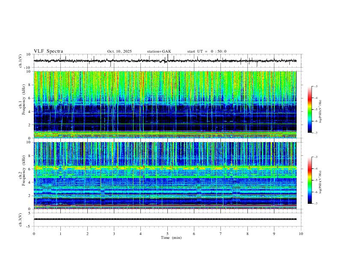Click the "4" kHz tick on ch.2 axis
Image resolution: width=339 pixels, height=262 pixels.
30,182
